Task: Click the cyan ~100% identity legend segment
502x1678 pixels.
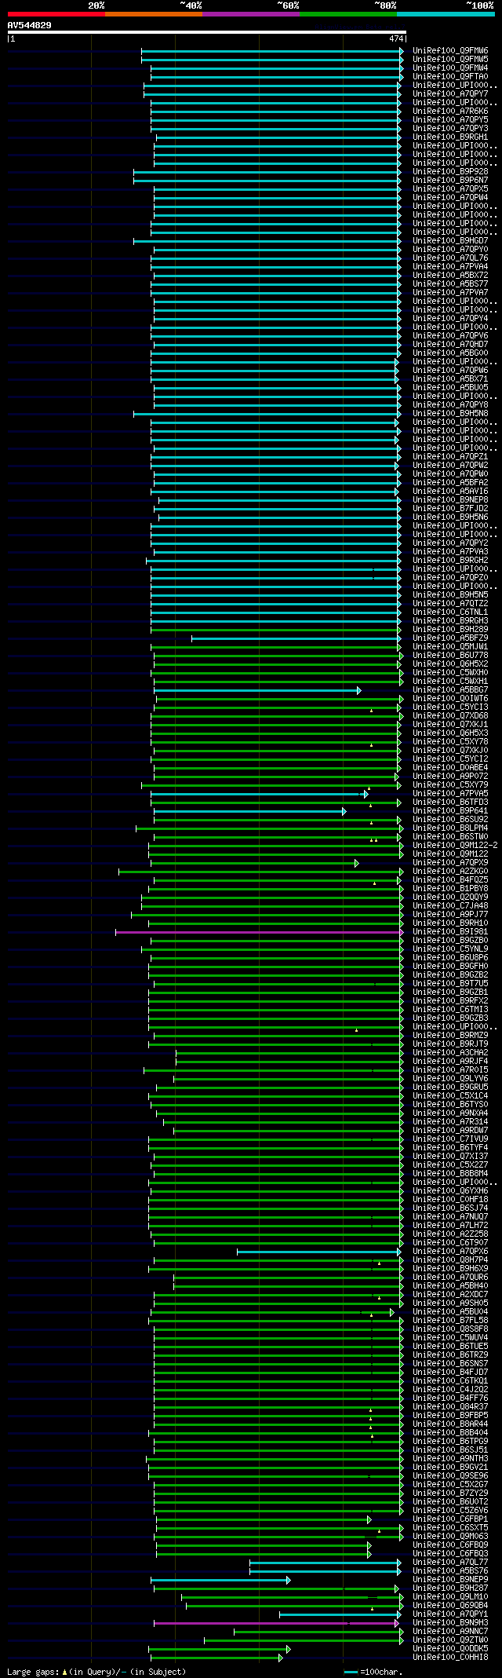Action: click(445, 14)
